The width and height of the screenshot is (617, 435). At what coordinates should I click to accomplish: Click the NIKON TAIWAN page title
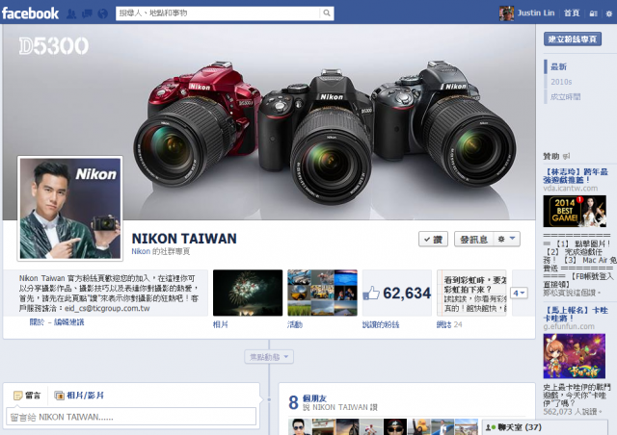coord(184,239)
